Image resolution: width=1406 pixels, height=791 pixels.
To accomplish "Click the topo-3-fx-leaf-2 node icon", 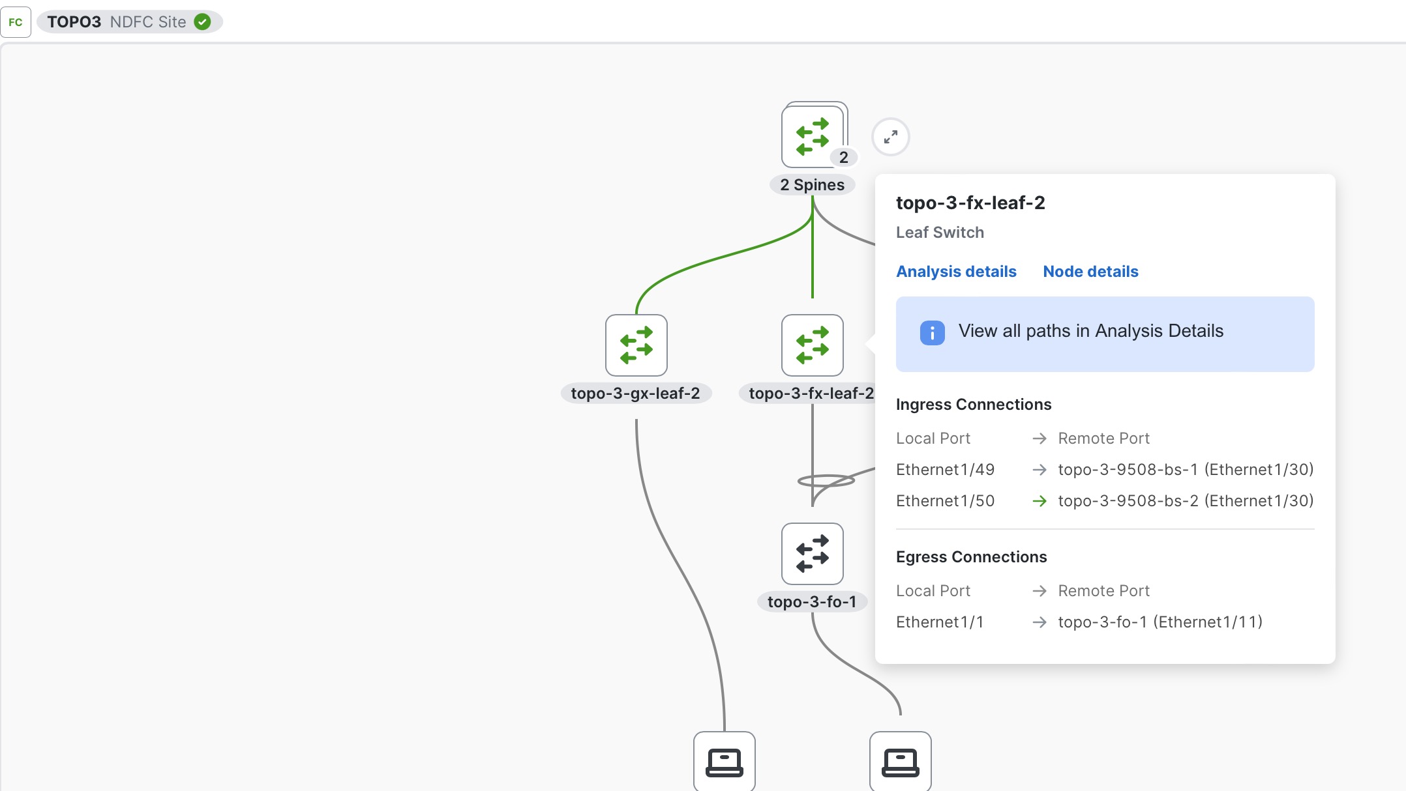I will (812, 345).
